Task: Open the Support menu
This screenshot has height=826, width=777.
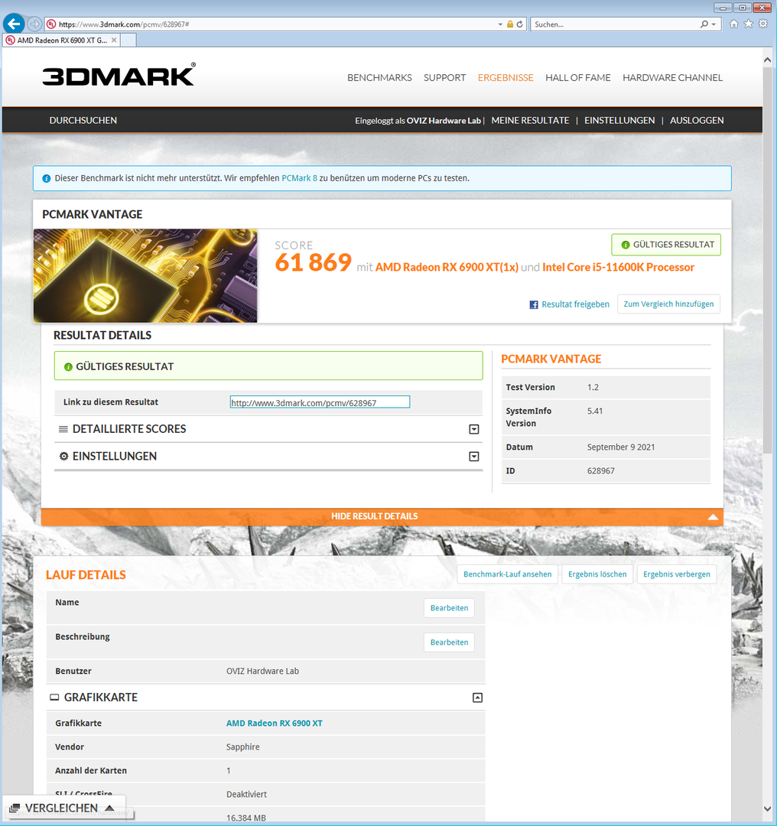Action: tap(444, 77)
